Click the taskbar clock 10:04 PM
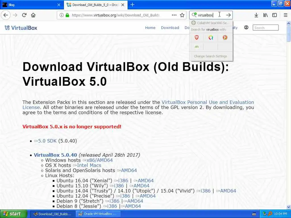The width and height of the screenshot is (291, 218). pos(280,214)
